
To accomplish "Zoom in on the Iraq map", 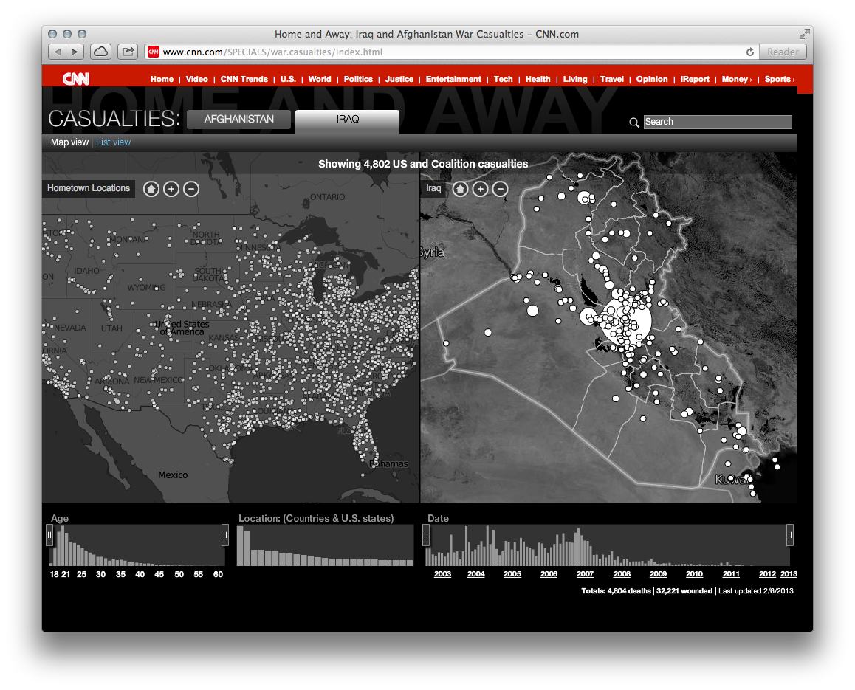I will [x=480, y=189].
